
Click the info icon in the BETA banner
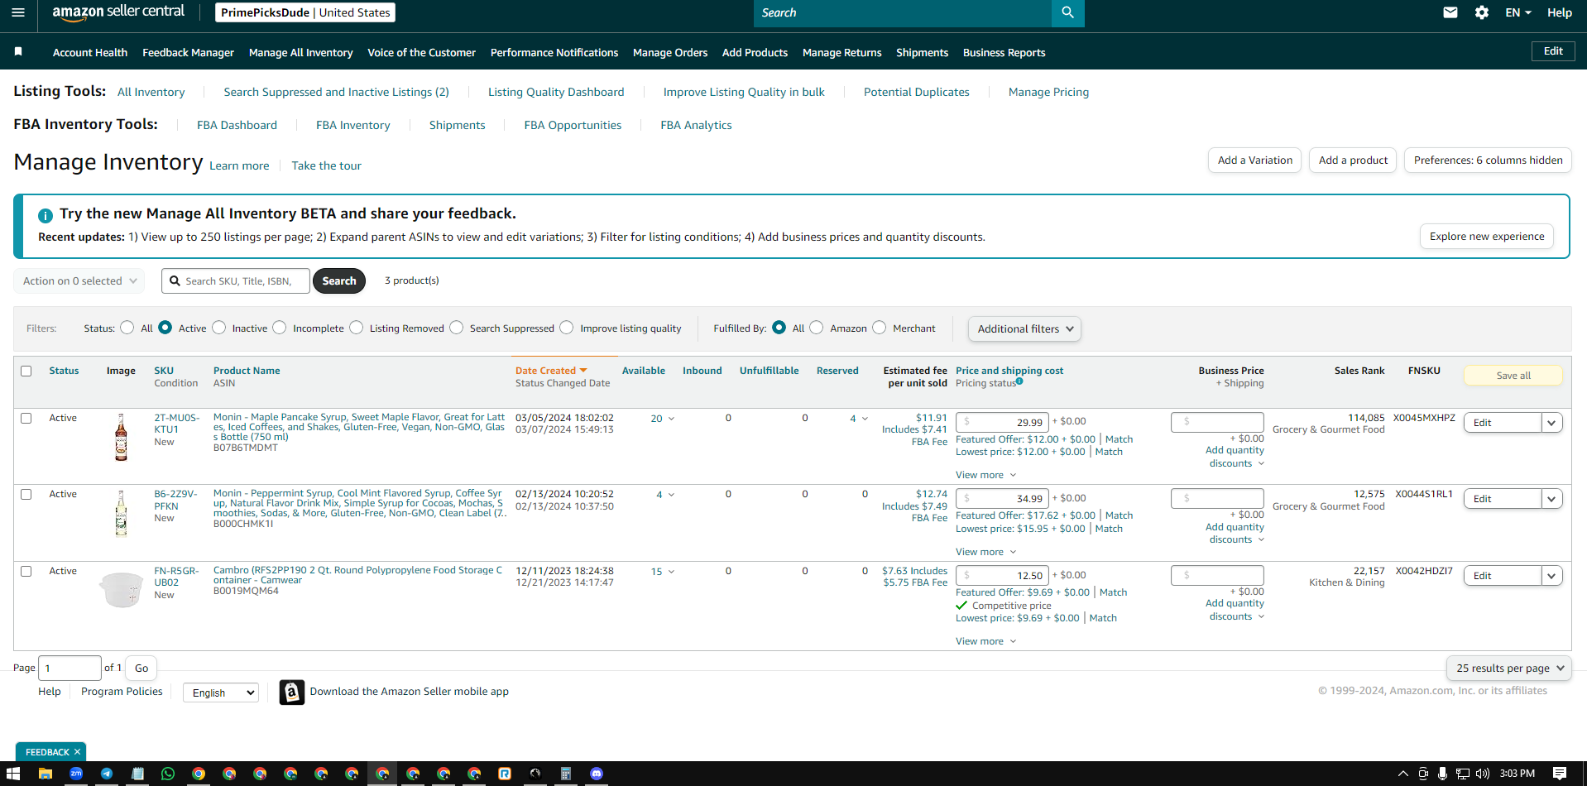(46, 215)
